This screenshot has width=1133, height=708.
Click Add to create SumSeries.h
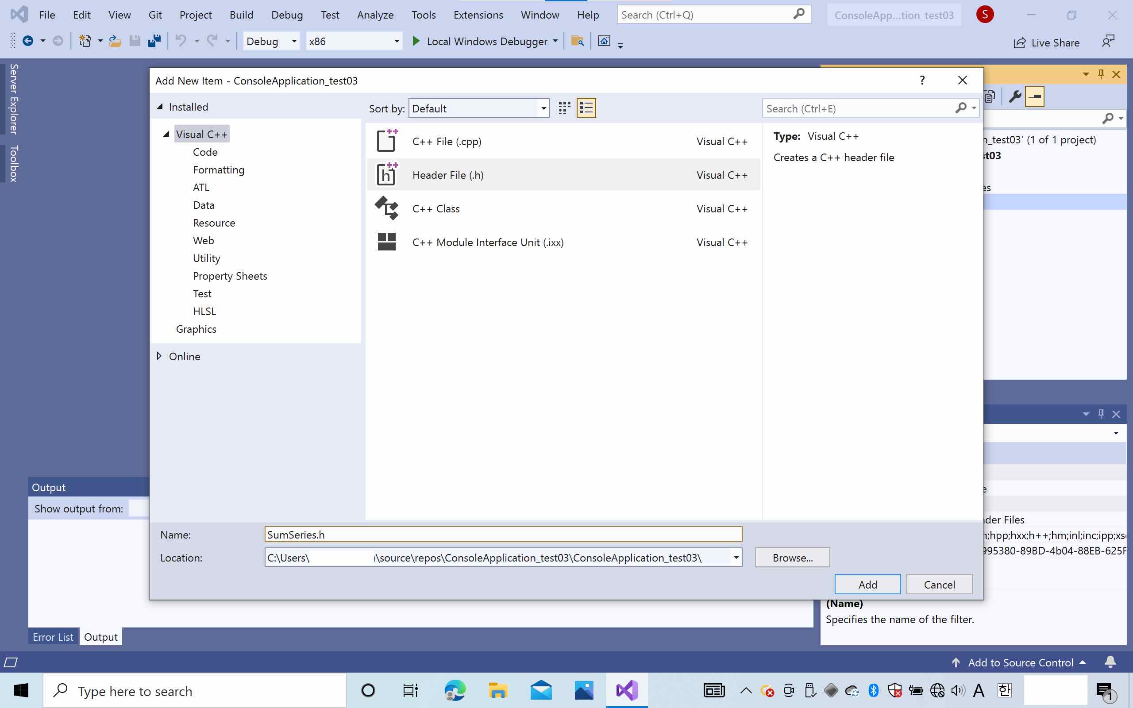[x=867, y=584]
